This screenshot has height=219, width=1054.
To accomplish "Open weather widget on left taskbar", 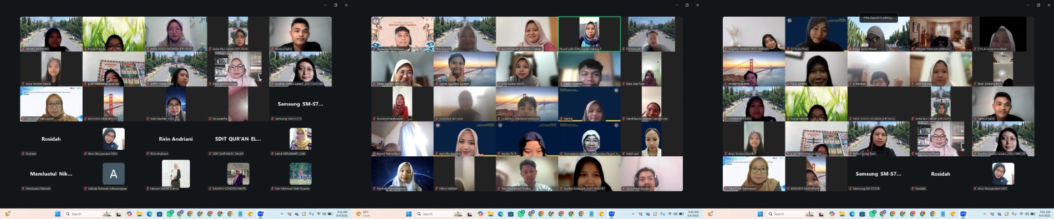I will tap(9, 214).
